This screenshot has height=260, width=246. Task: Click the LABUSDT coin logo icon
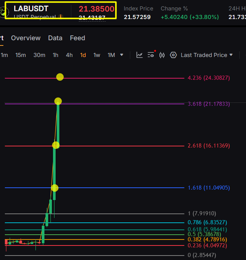(x=4, y=12)
